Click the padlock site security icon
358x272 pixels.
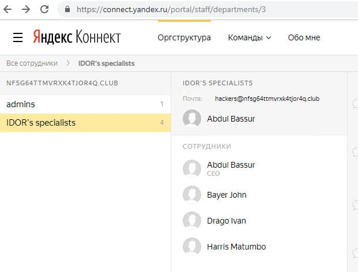point(67,9)
